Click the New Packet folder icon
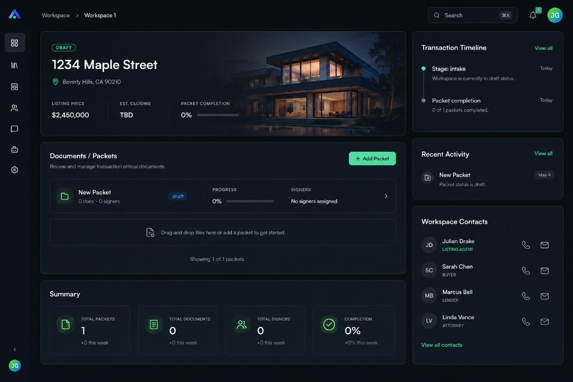 (65, 196)
